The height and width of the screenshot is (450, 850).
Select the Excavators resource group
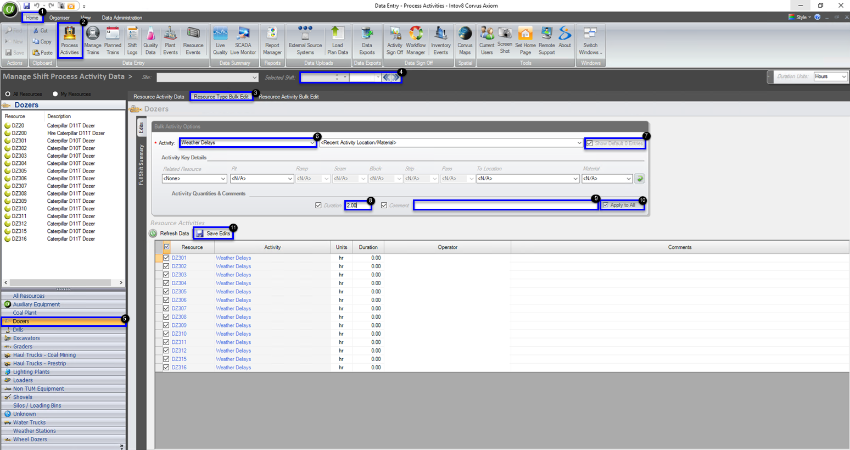tap(64, 338)
